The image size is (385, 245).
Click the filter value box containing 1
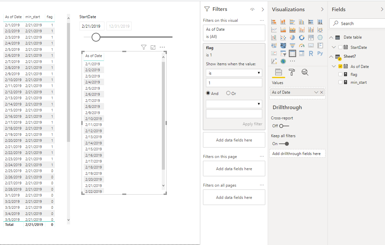point(234,83)
